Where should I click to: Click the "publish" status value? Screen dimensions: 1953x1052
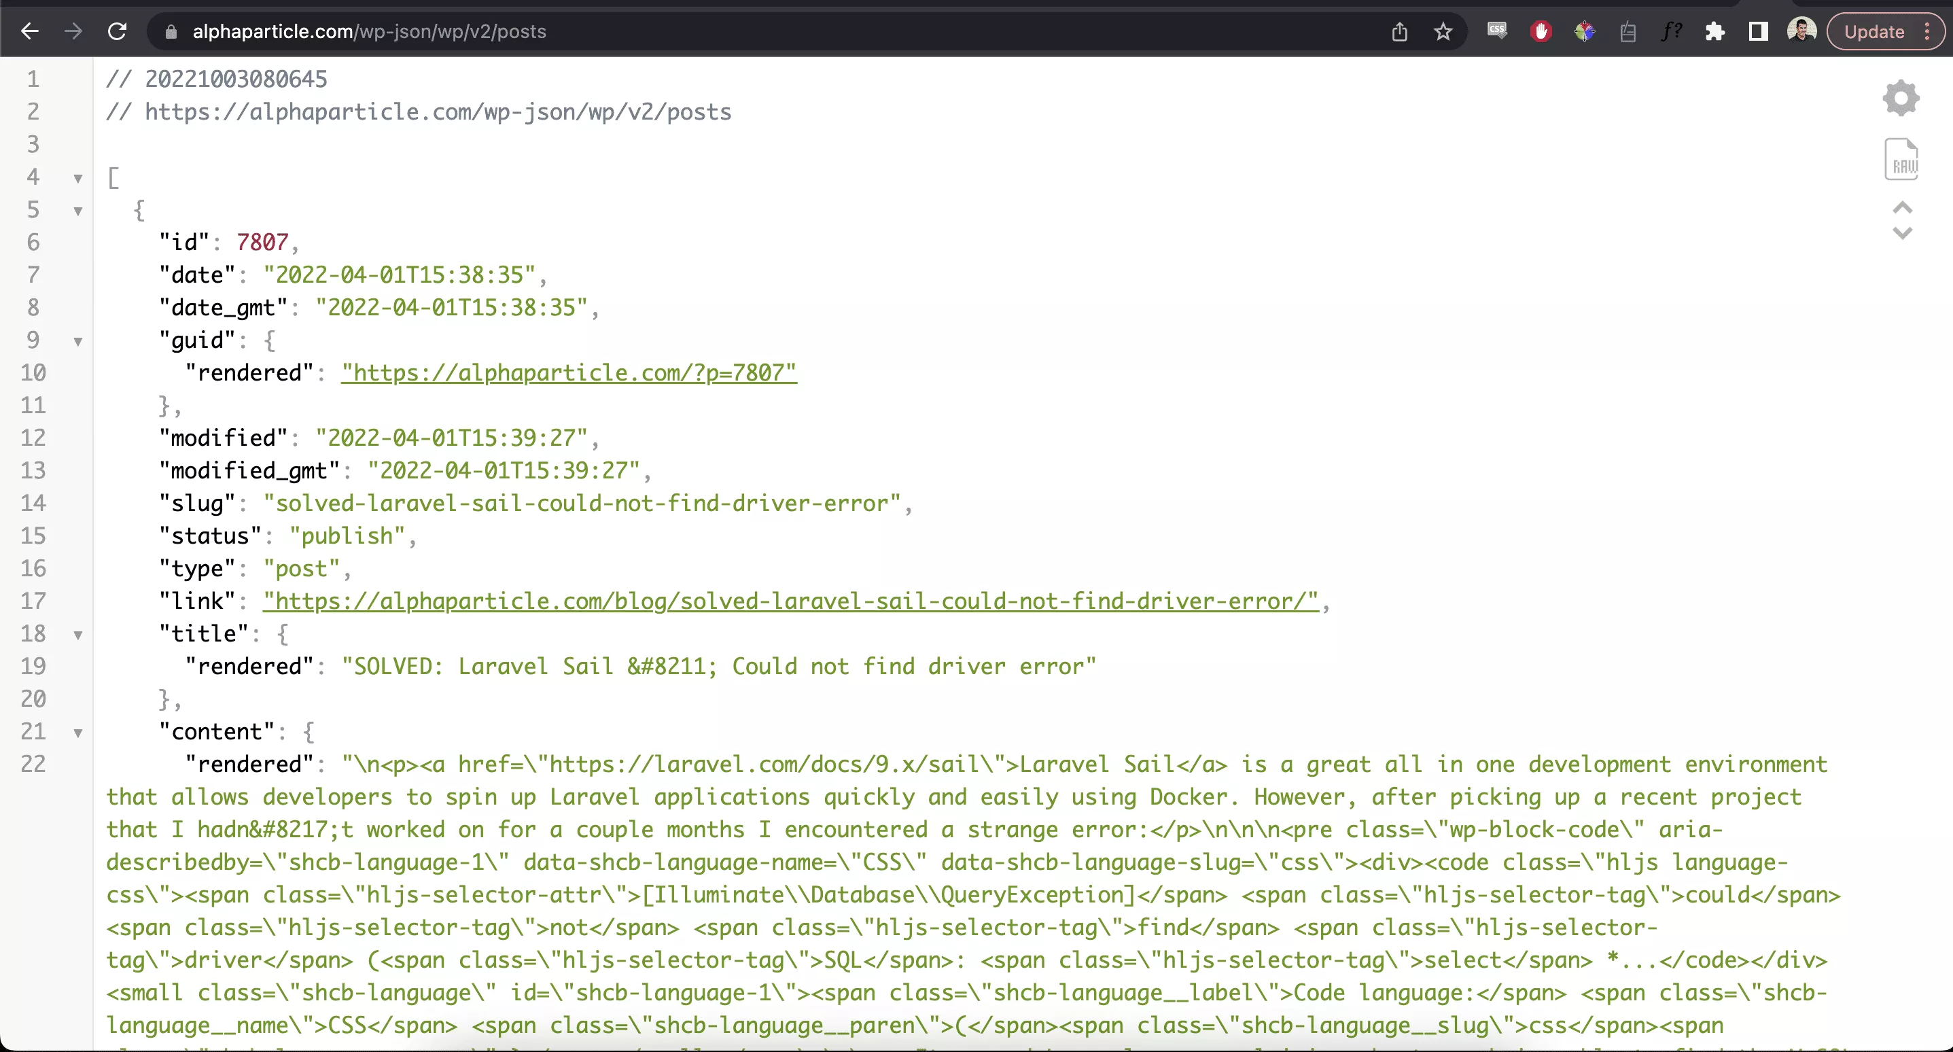[x=347, y=536]
